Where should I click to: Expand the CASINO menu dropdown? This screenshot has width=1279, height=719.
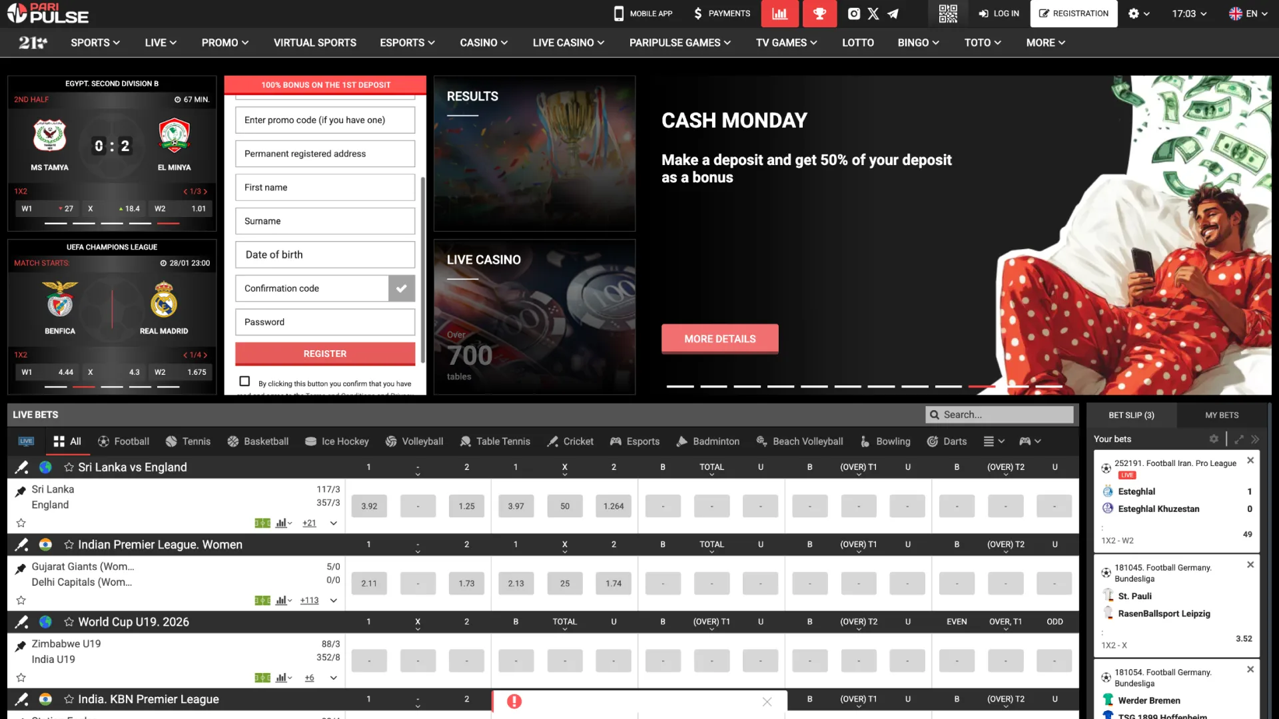[484, 43]
